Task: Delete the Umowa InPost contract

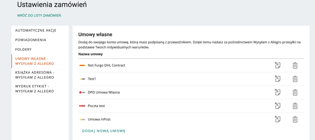Action: (x=295, y=119)
